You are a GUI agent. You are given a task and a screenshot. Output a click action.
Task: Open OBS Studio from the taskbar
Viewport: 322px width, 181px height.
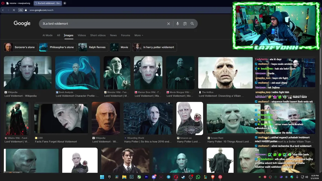pyautogui.click(x=191, y=177)
